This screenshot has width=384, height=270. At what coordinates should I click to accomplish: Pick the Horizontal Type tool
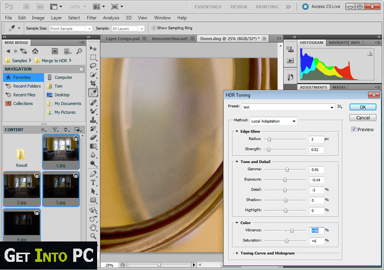click(94, 182)
